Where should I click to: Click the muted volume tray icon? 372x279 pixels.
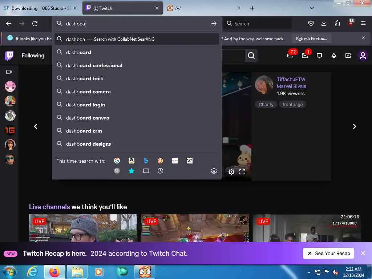pyautogui.click(x=335, y=272)
